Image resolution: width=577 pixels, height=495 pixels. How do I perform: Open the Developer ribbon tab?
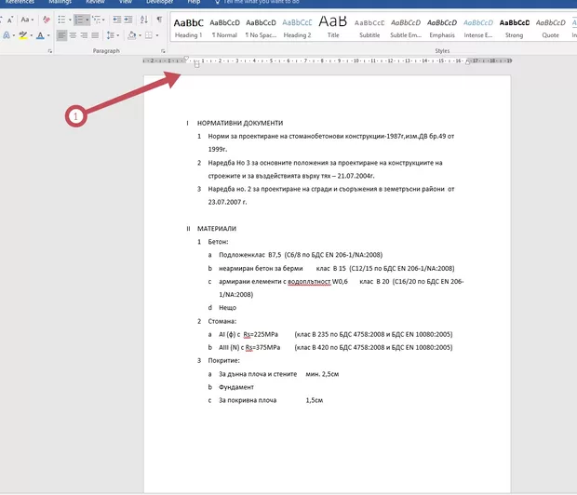(158, 3)
